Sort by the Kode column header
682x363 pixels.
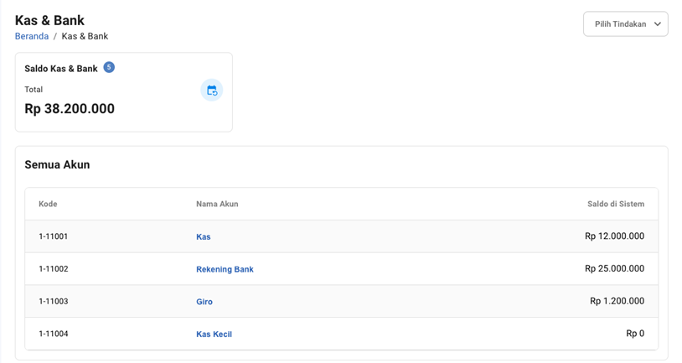pos(48,204)
